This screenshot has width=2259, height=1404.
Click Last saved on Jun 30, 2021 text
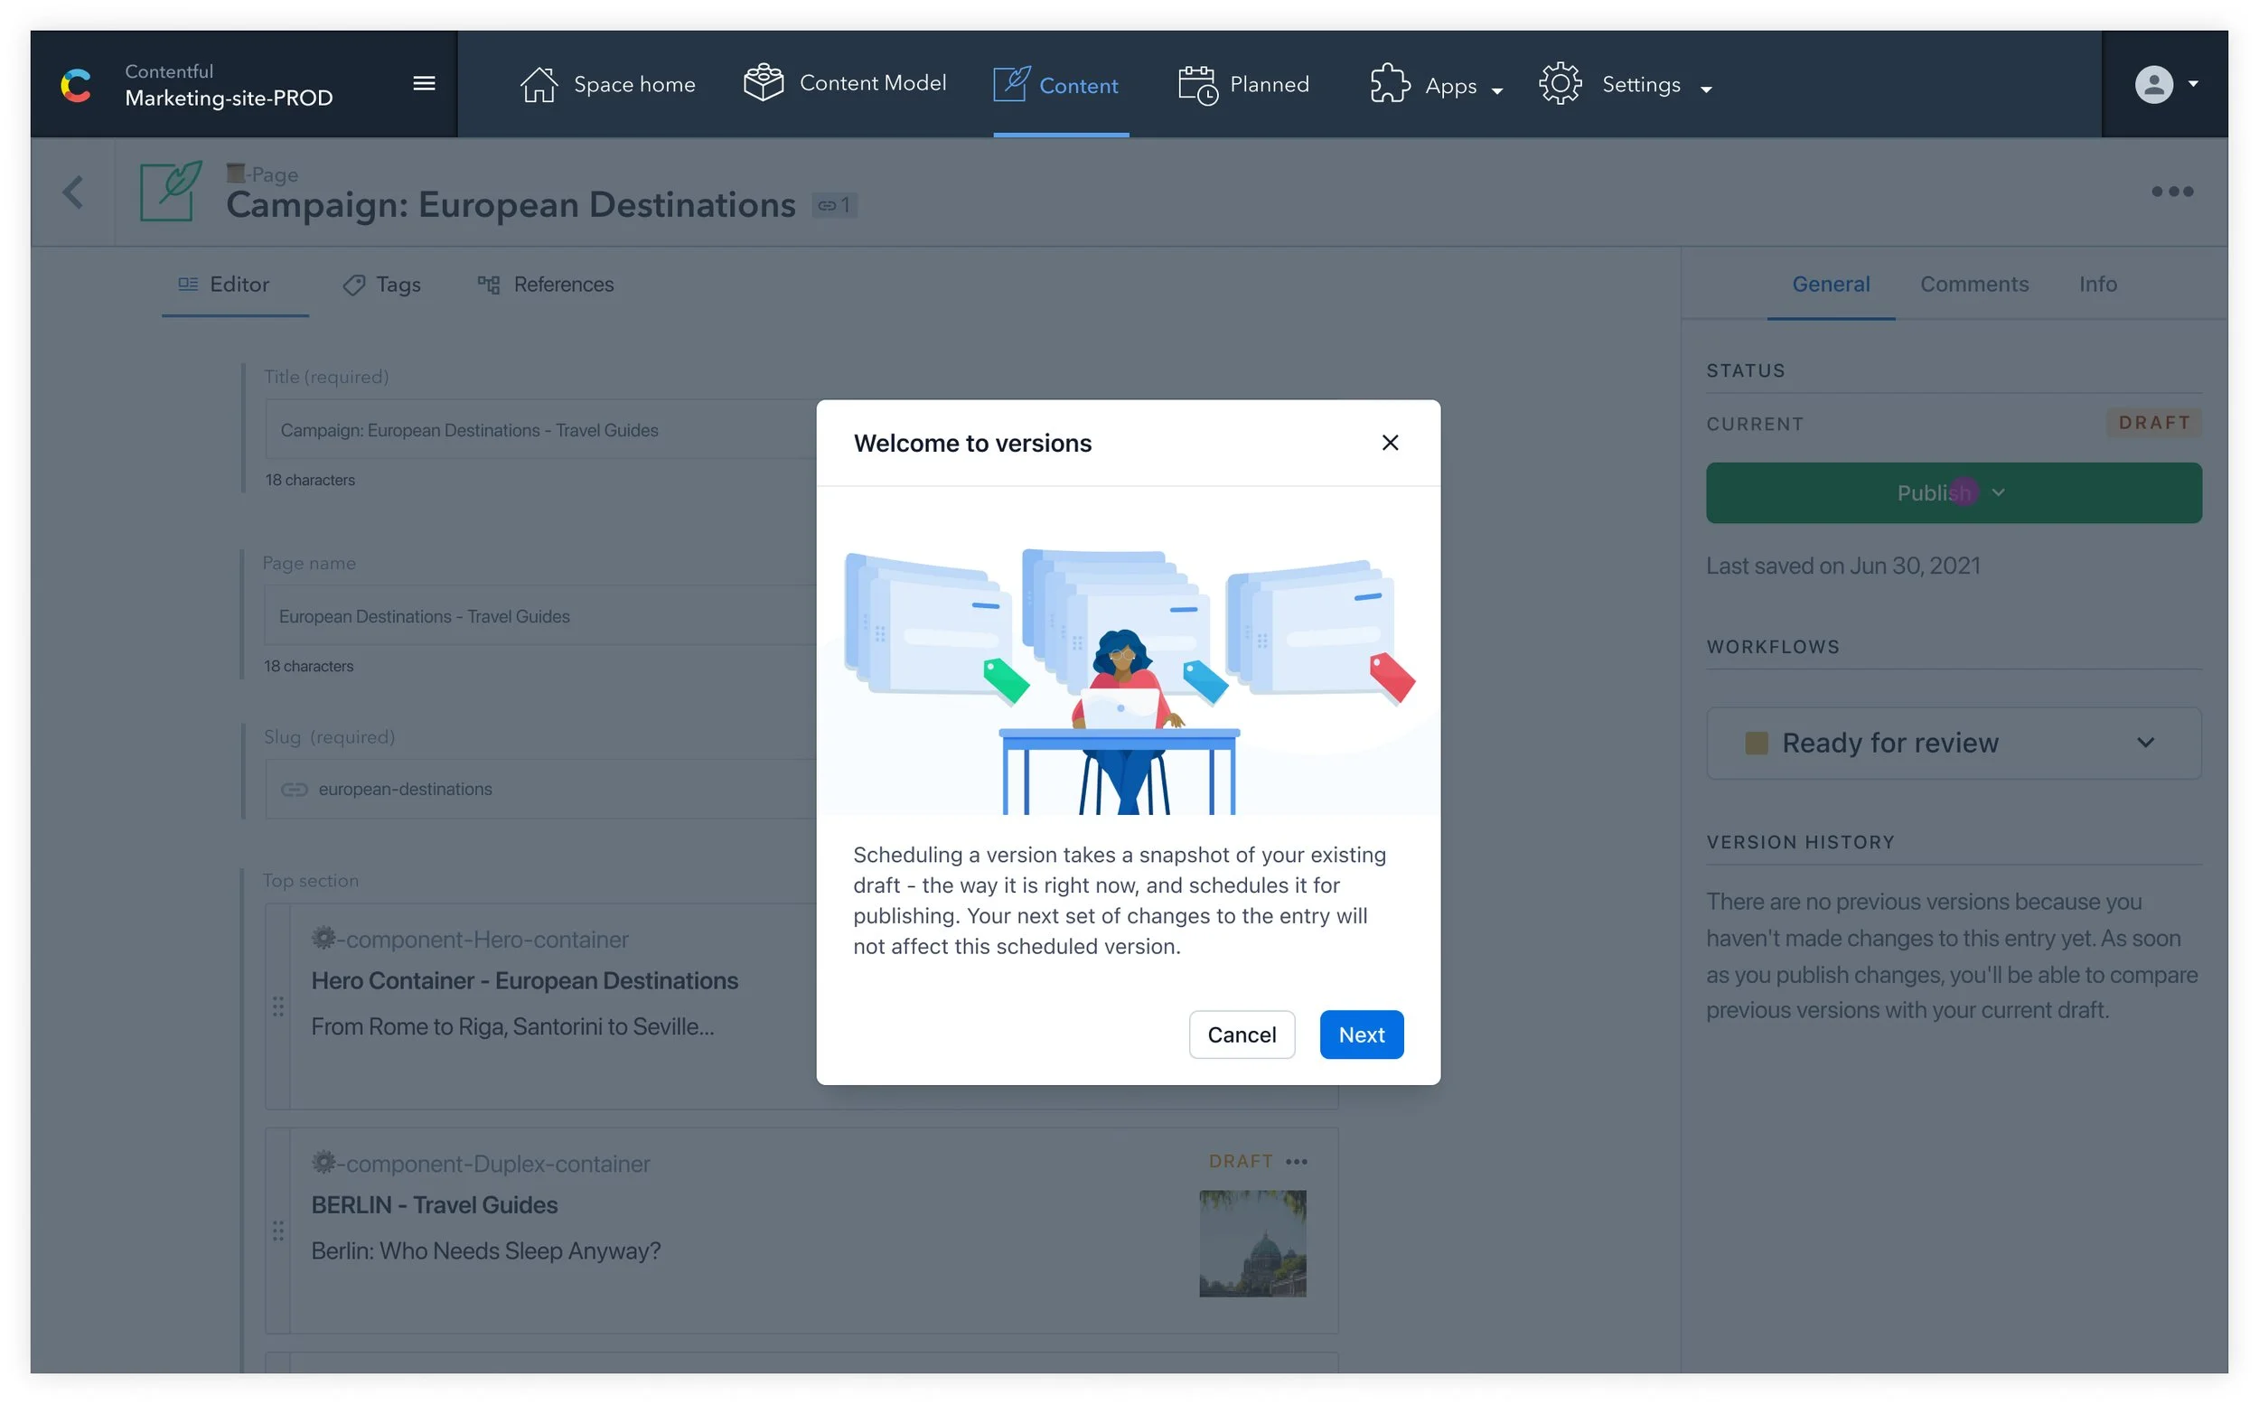(1843, 566)
